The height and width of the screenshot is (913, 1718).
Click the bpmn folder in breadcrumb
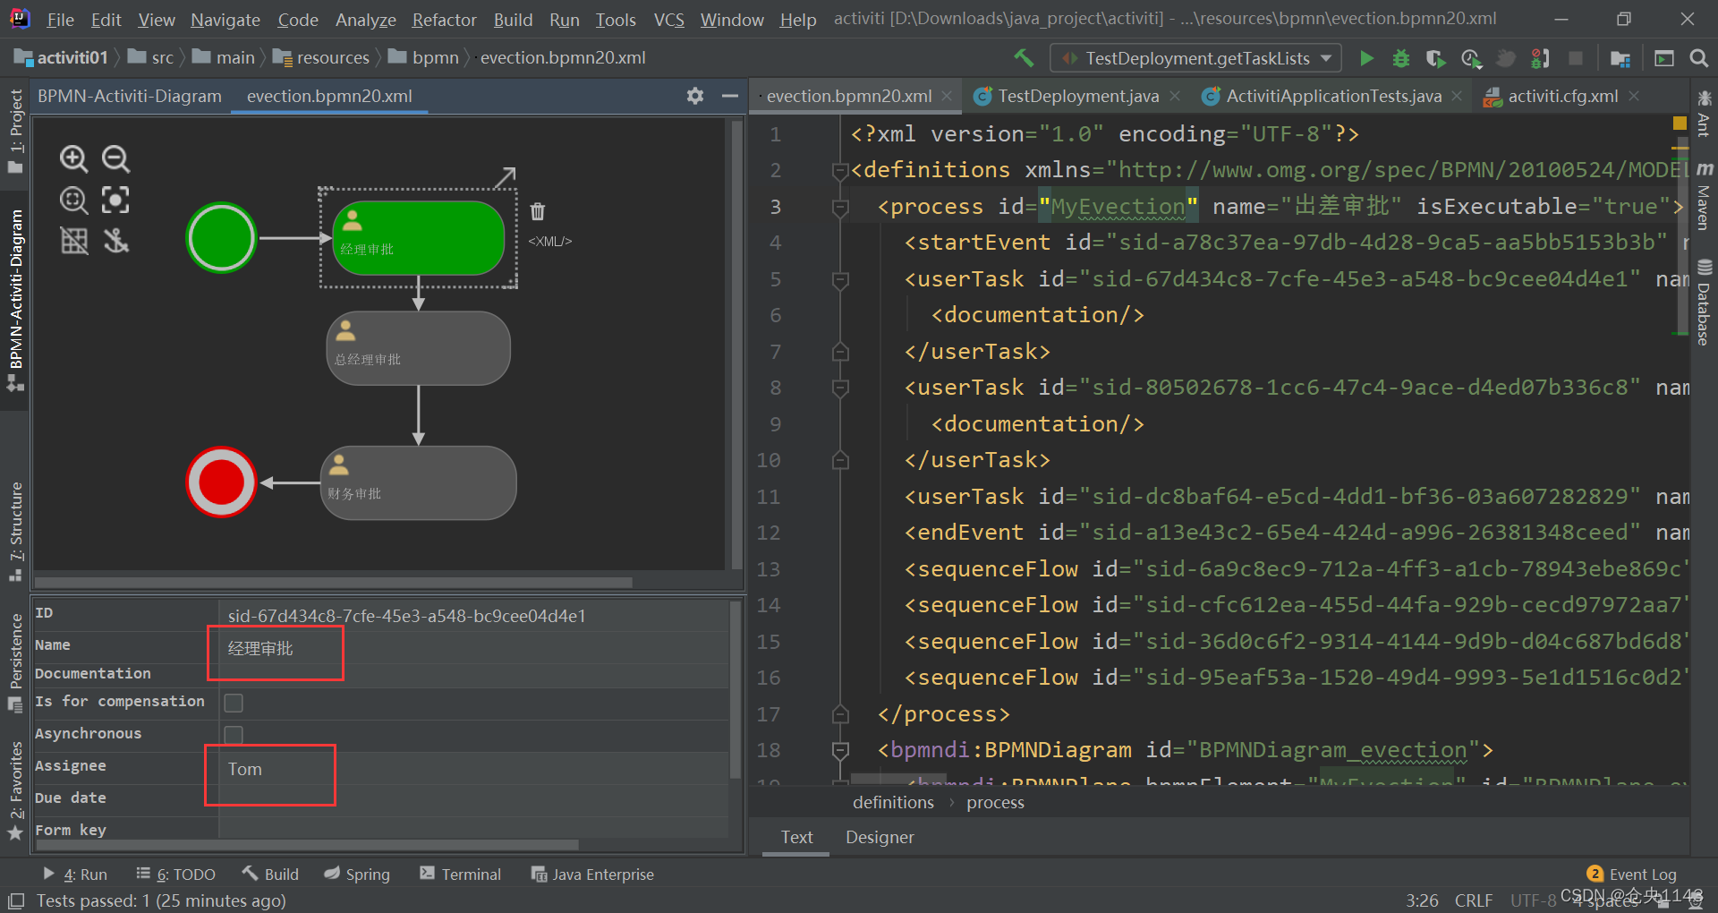pos(424,58)
